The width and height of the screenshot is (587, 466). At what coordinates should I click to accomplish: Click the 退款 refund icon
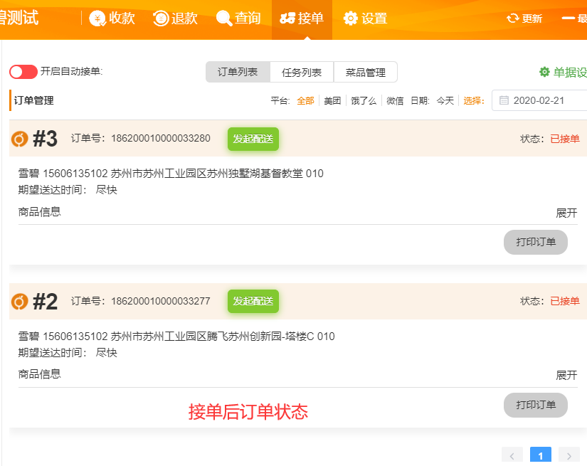click(161, 18)
